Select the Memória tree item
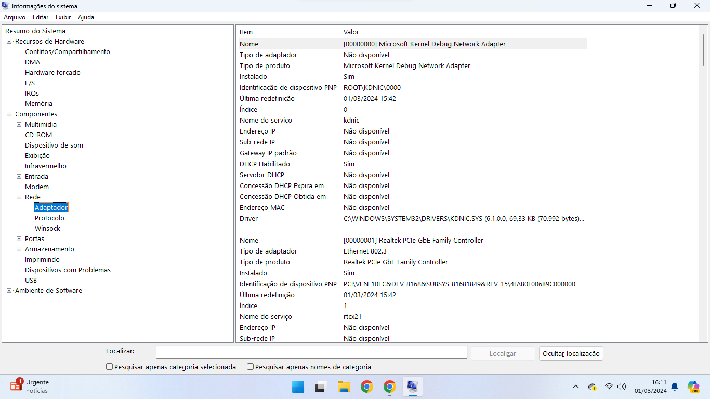The image size is (710, 399). (x=38, y=104)
